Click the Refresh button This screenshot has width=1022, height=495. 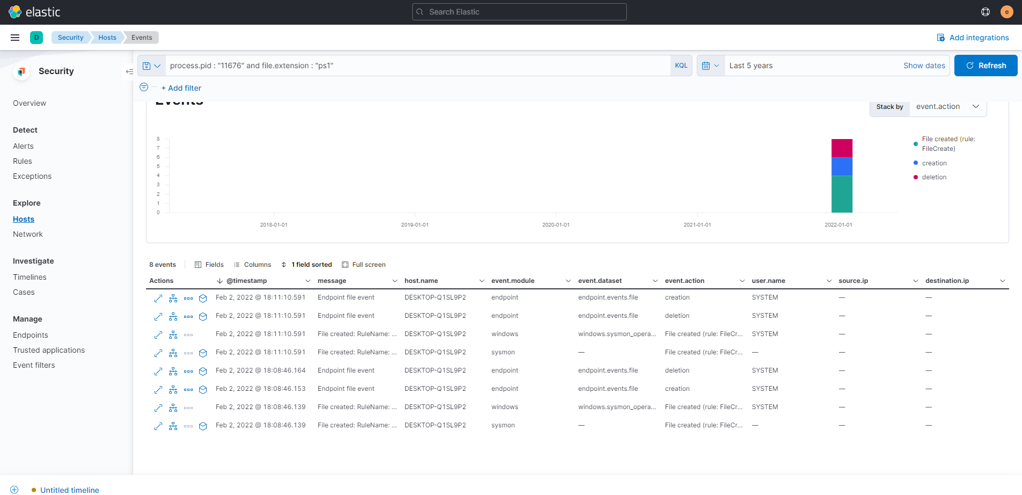985,65
